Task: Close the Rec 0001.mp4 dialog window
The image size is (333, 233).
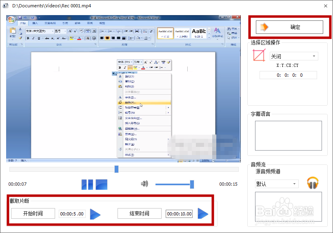Action: [x=326, y=6]
